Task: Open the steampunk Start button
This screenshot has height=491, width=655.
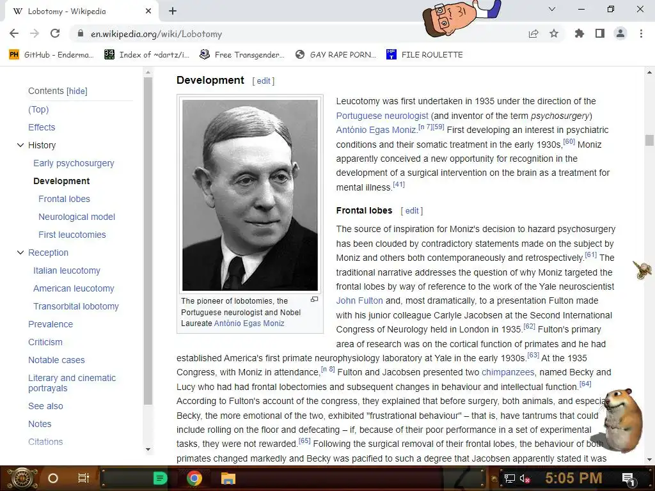Action: (x=22, y=478)
